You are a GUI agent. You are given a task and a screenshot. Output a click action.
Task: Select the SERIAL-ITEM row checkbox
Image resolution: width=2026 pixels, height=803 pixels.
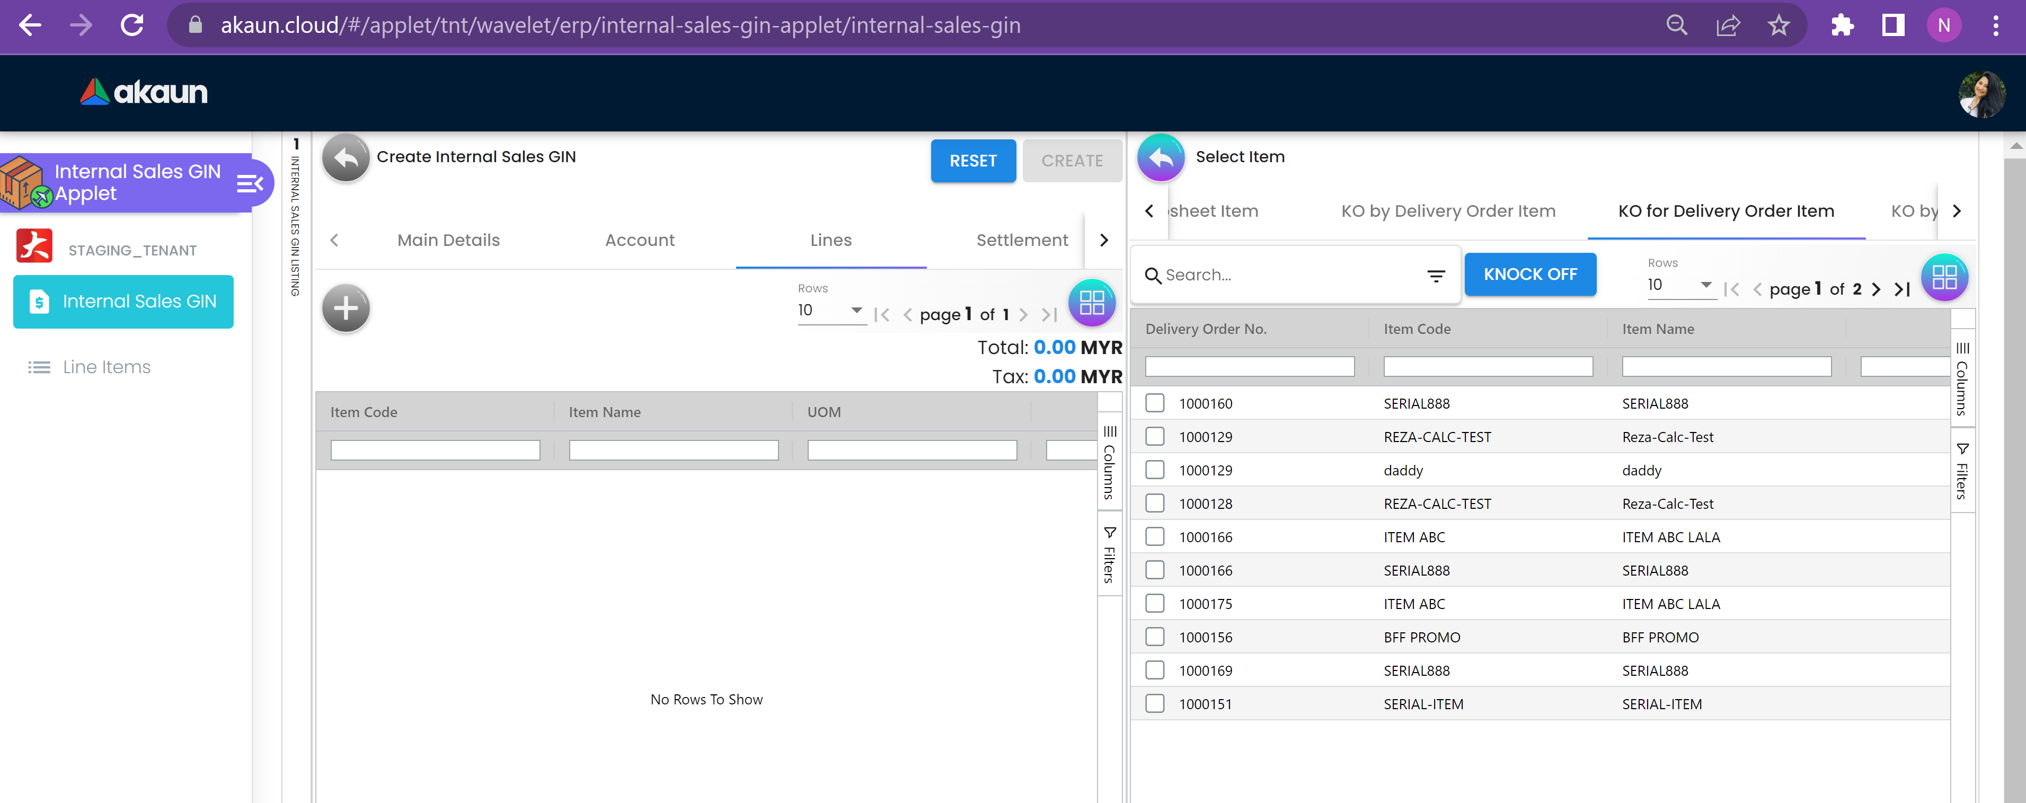[1155, 704]
